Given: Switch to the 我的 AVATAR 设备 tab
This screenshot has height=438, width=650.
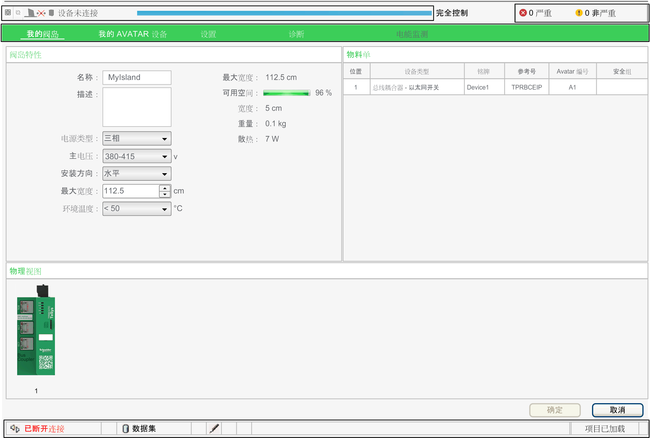Looking at the screenshot, I should tap(133, 34).
